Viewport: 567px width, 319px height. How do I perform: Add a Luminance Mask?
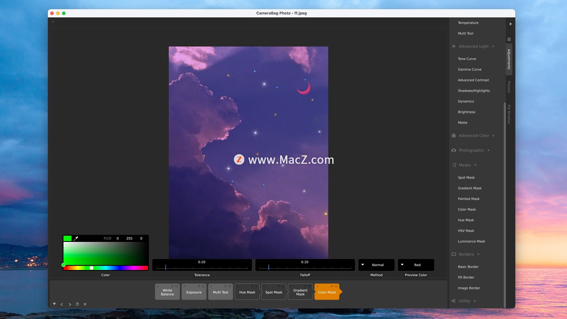(x=471, y=241)
